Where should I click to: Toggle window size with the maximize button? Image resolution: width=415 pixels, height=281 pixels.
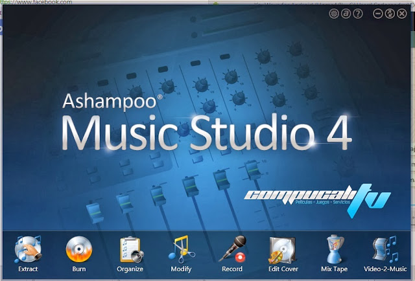pos(390,14)
